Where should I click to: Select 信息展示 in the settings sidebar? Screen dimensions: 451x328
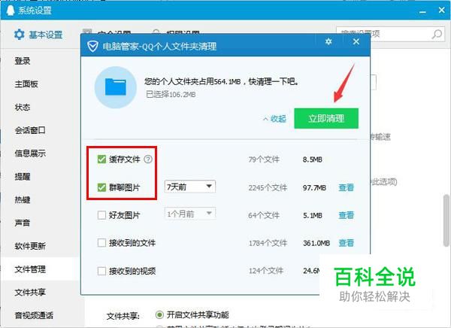click(x=30, y=153)
